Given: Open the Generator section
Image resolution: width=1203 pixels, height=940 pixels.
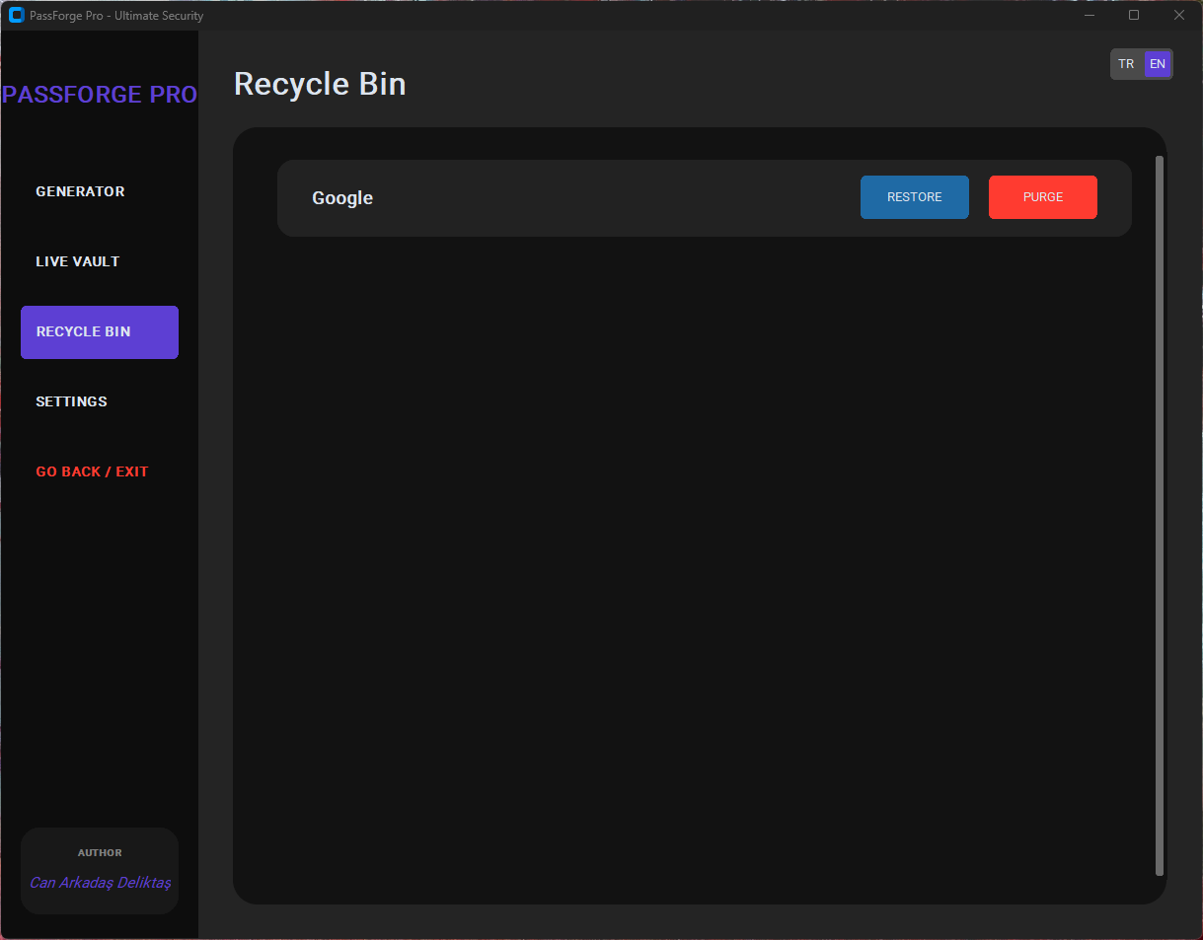Looking at the screenshot, I should coord(80,191).
